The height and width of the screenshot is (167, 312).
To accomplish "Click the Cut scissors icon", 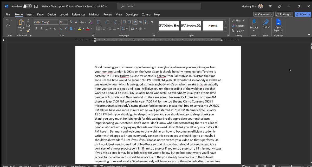I will point(28,21).
